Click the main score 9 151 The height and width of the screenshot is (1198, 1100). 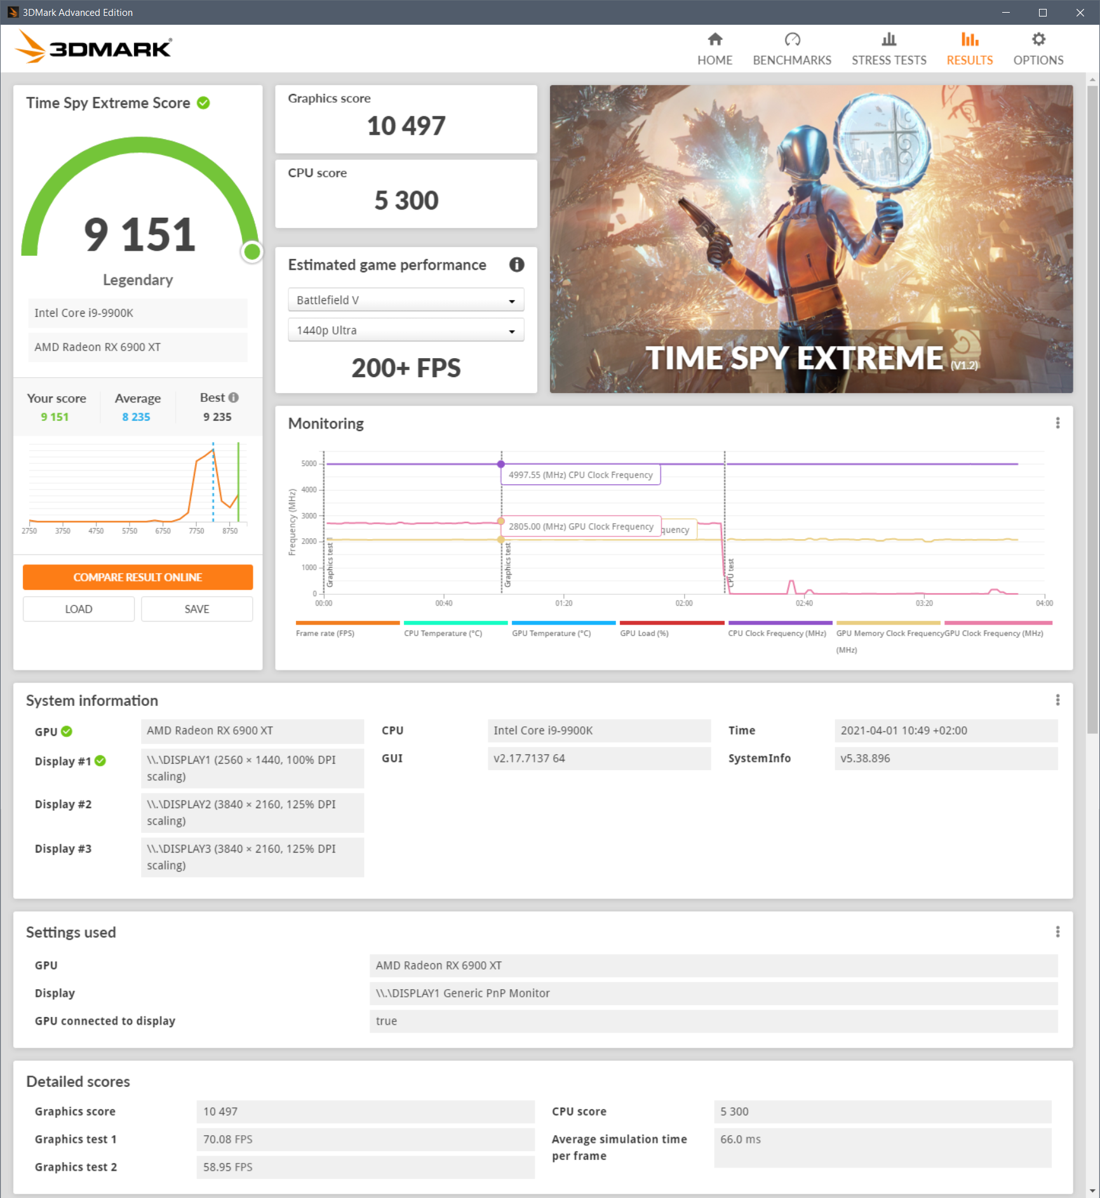tap(140, 234)
